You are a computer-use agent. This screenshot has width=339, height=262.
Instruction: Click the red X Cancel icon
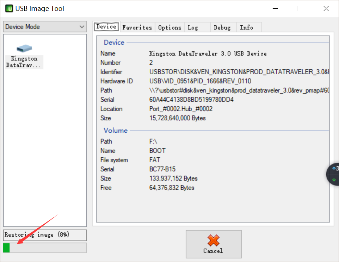(x=214, y=240)
